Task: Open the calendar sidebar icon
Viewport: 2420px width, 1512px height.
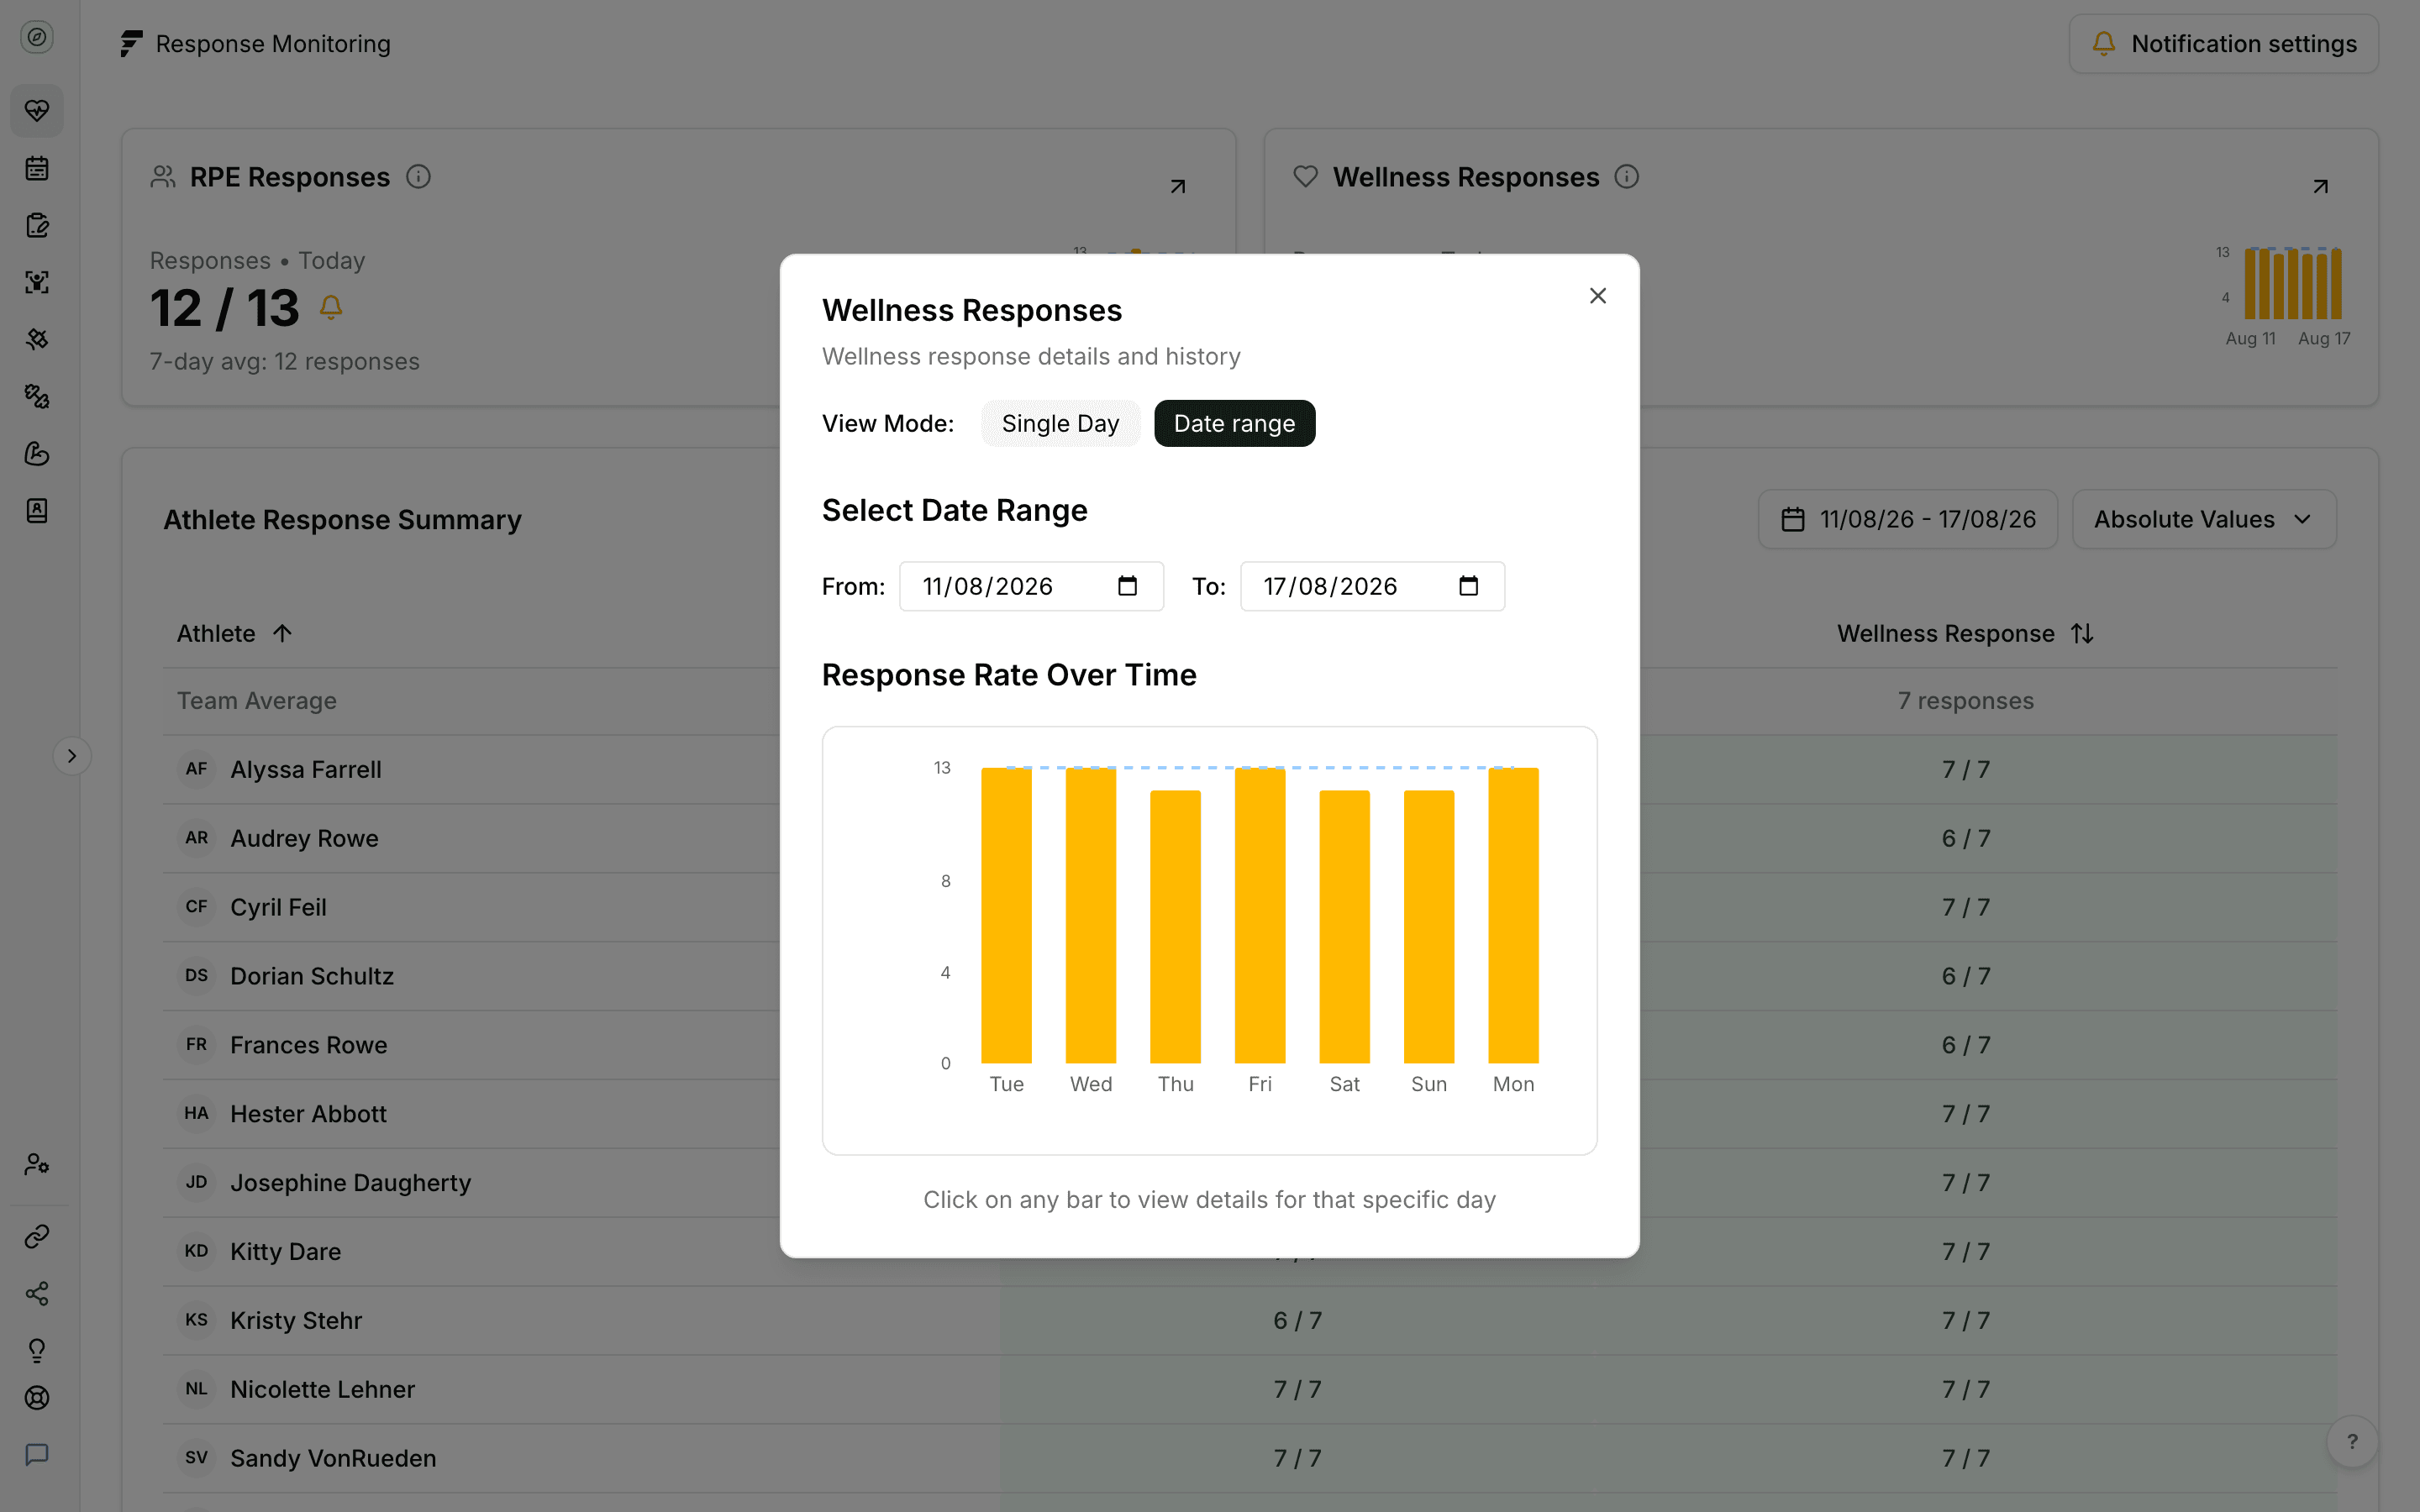Action: point(37,168)
